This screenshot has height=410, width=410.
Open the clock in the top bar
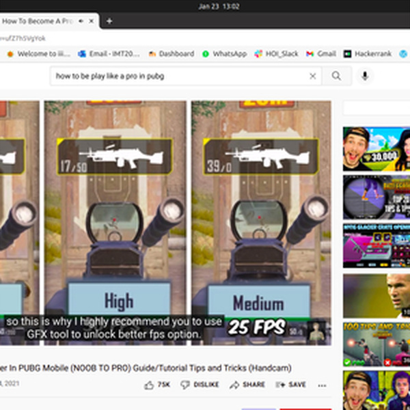219,6
